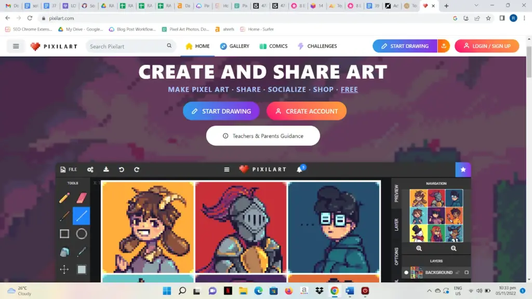Screen dimensions: 532x299
Task: Switch to the GALLERY tab
Action: point(234,46)
